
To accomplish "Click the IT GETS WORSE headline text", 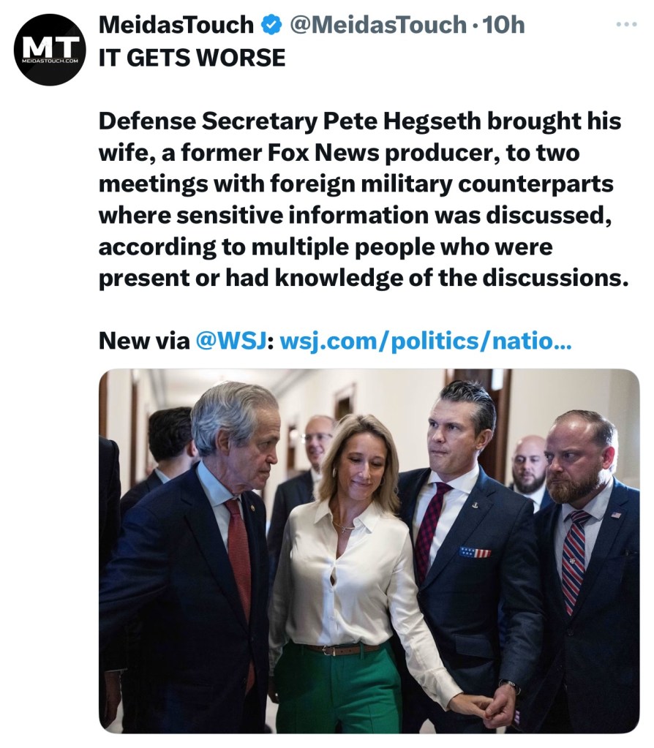I will pos(192,58).
